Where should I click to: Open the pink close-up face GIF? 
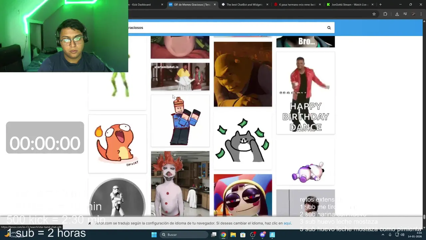point(180,47)
